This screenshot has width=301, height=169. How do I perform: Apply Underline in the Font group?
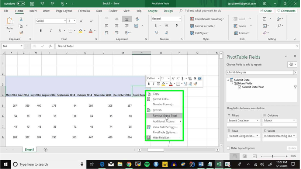click(60, 31)
